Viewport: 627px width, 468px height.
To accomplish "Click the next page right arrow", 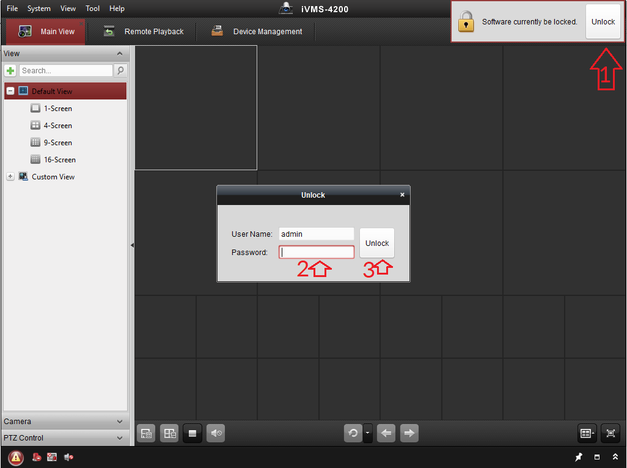I will [x=409, y=433].
